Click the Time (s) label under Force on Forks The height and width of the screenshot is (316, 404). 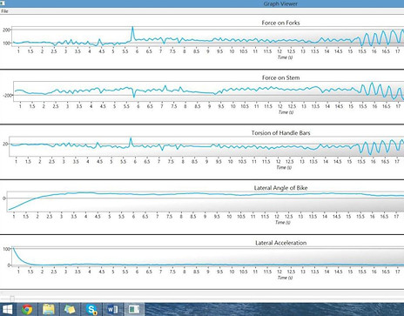pyautogui.click(x=285, y=57)
